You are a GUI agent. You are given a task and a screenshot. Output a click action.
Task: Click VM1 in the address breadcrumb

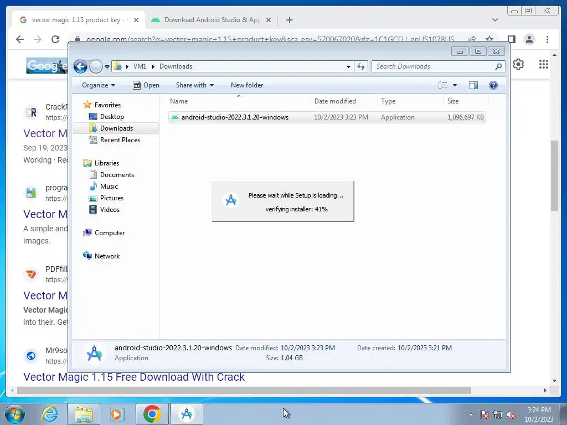140,66
